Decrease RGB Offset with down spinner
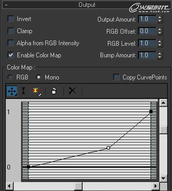This screenshot has width=172, height=191. pos(160,33)
